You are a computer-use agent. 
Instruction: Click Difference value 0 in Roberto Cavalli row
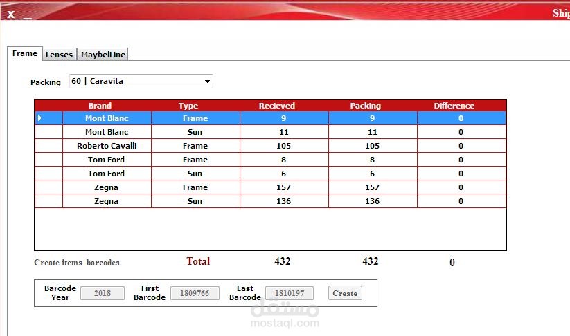pyautogui.click(x=461, y=146)
